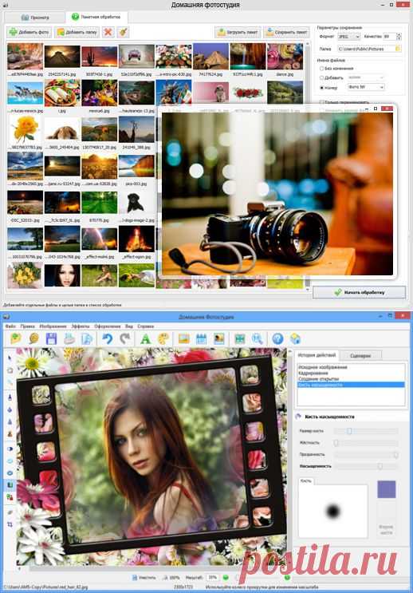Image resolution: width=413 pixels, height=593 pixels.
Task: Expand the "Фото №" numbering dropdown
Action: [366, 87]
